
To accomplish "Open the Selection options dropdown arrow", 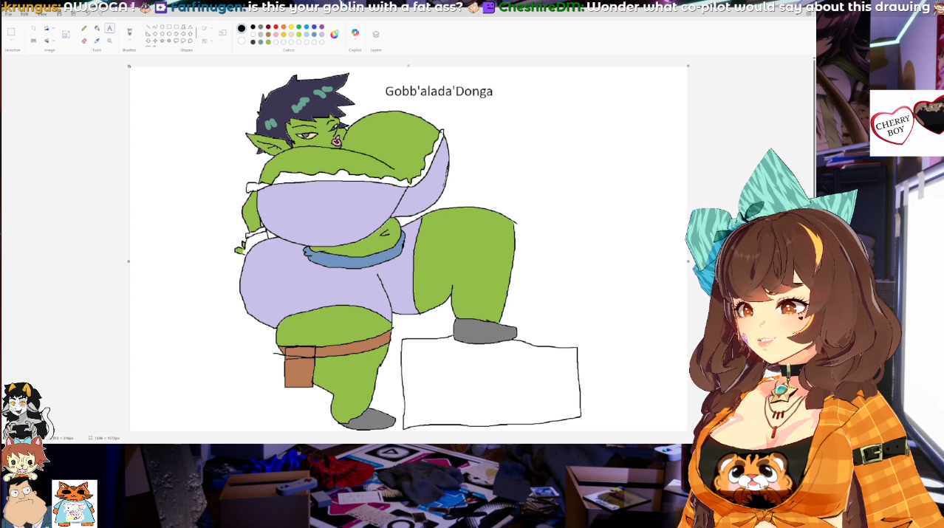I will tap(11, 40).
